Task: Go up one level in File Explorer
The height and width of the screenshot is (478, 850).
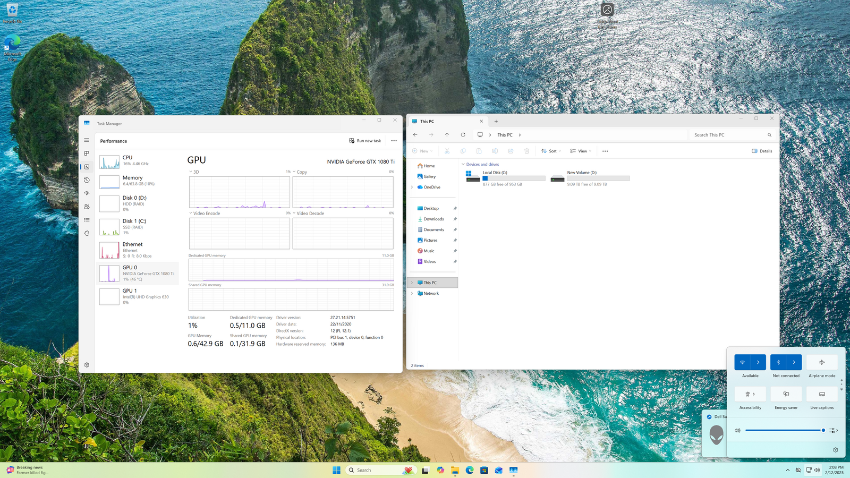Action: click(447, 135)
